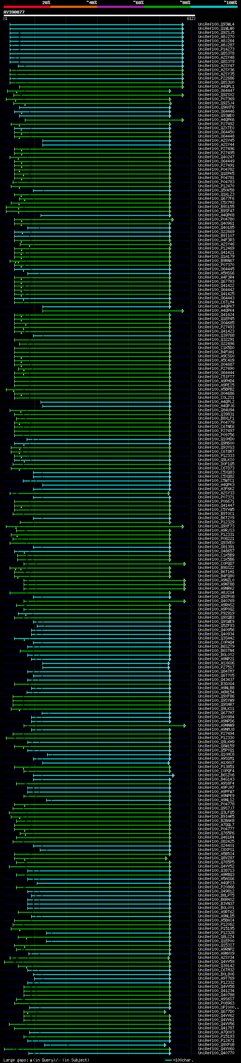
Task: Select the UniRef100_C0PQD7 label
Action: pos(216,564)
